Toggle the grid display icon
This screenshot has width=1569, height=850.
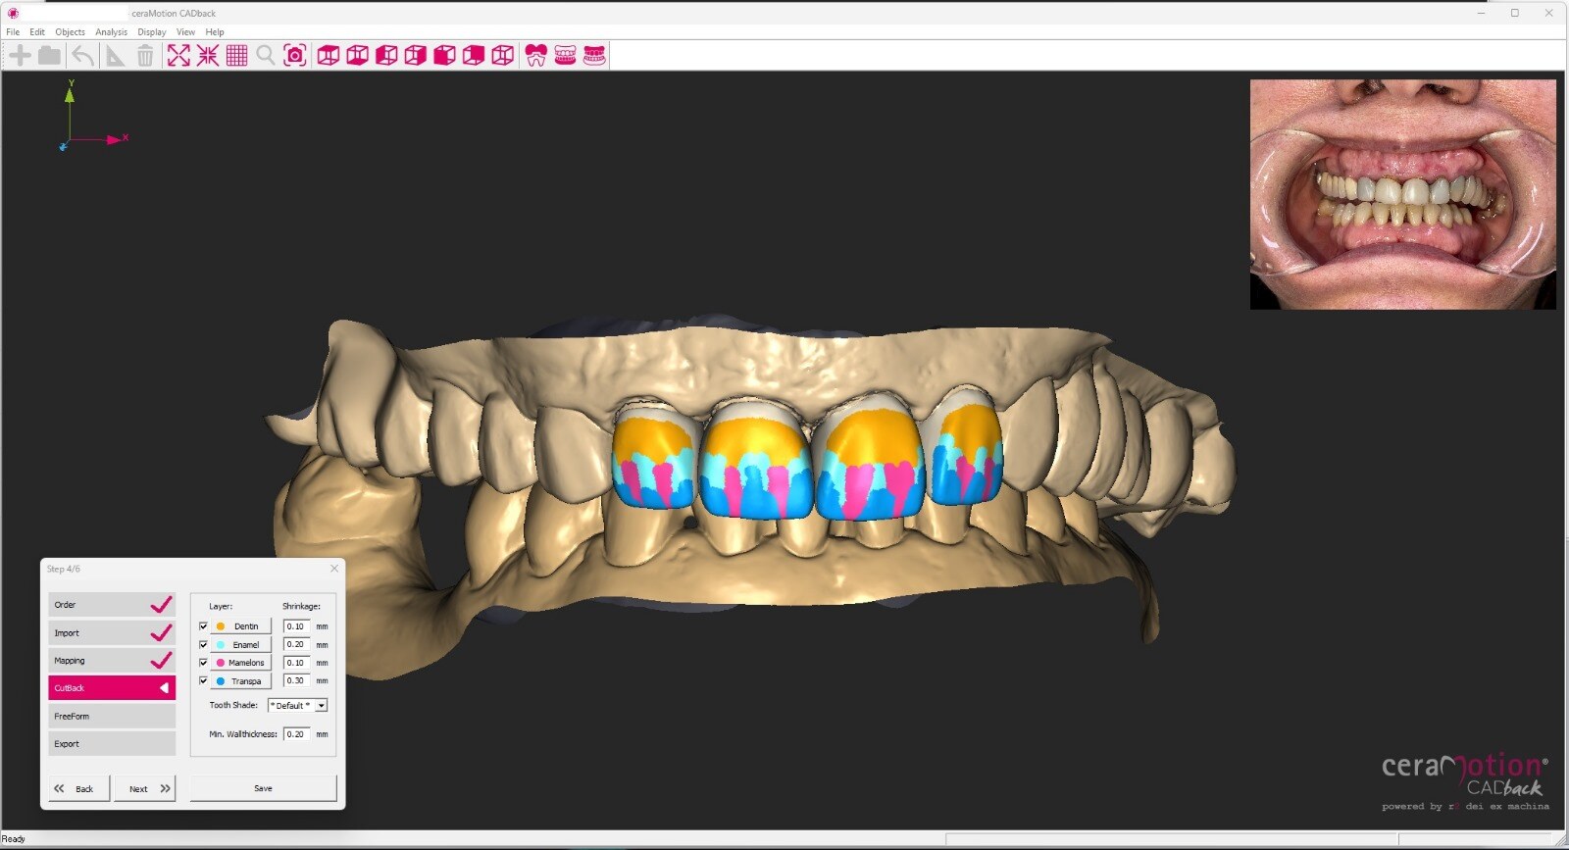pos(236,56)
